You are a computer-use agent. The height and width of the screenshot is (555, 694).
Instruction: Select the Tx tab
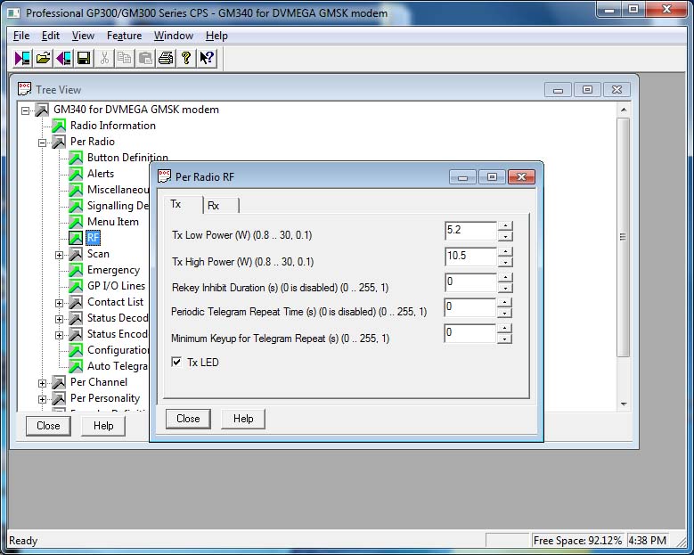pos(184,204)
